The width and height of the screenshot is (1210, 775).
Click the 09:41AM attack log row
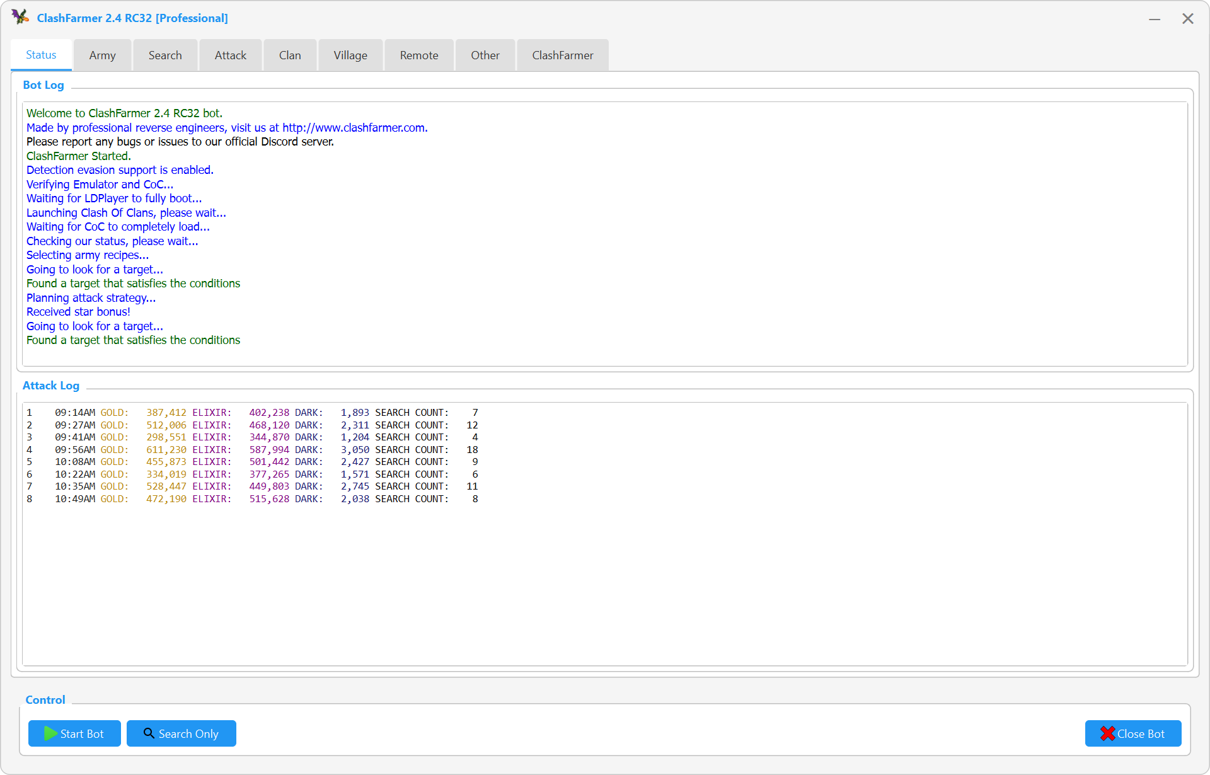252,437
